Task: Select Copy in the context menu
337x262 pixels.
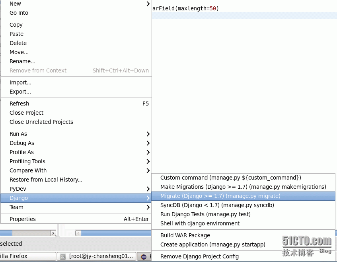Action: 76,25
